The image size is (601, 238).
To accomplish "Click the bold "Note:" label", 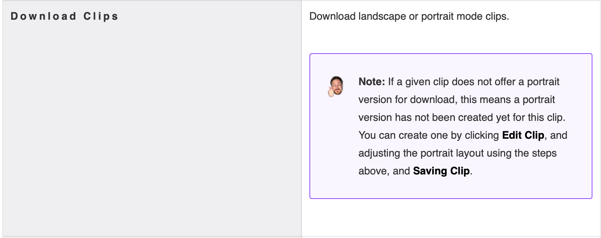I will pyautogui.click(x=372, y=82).
